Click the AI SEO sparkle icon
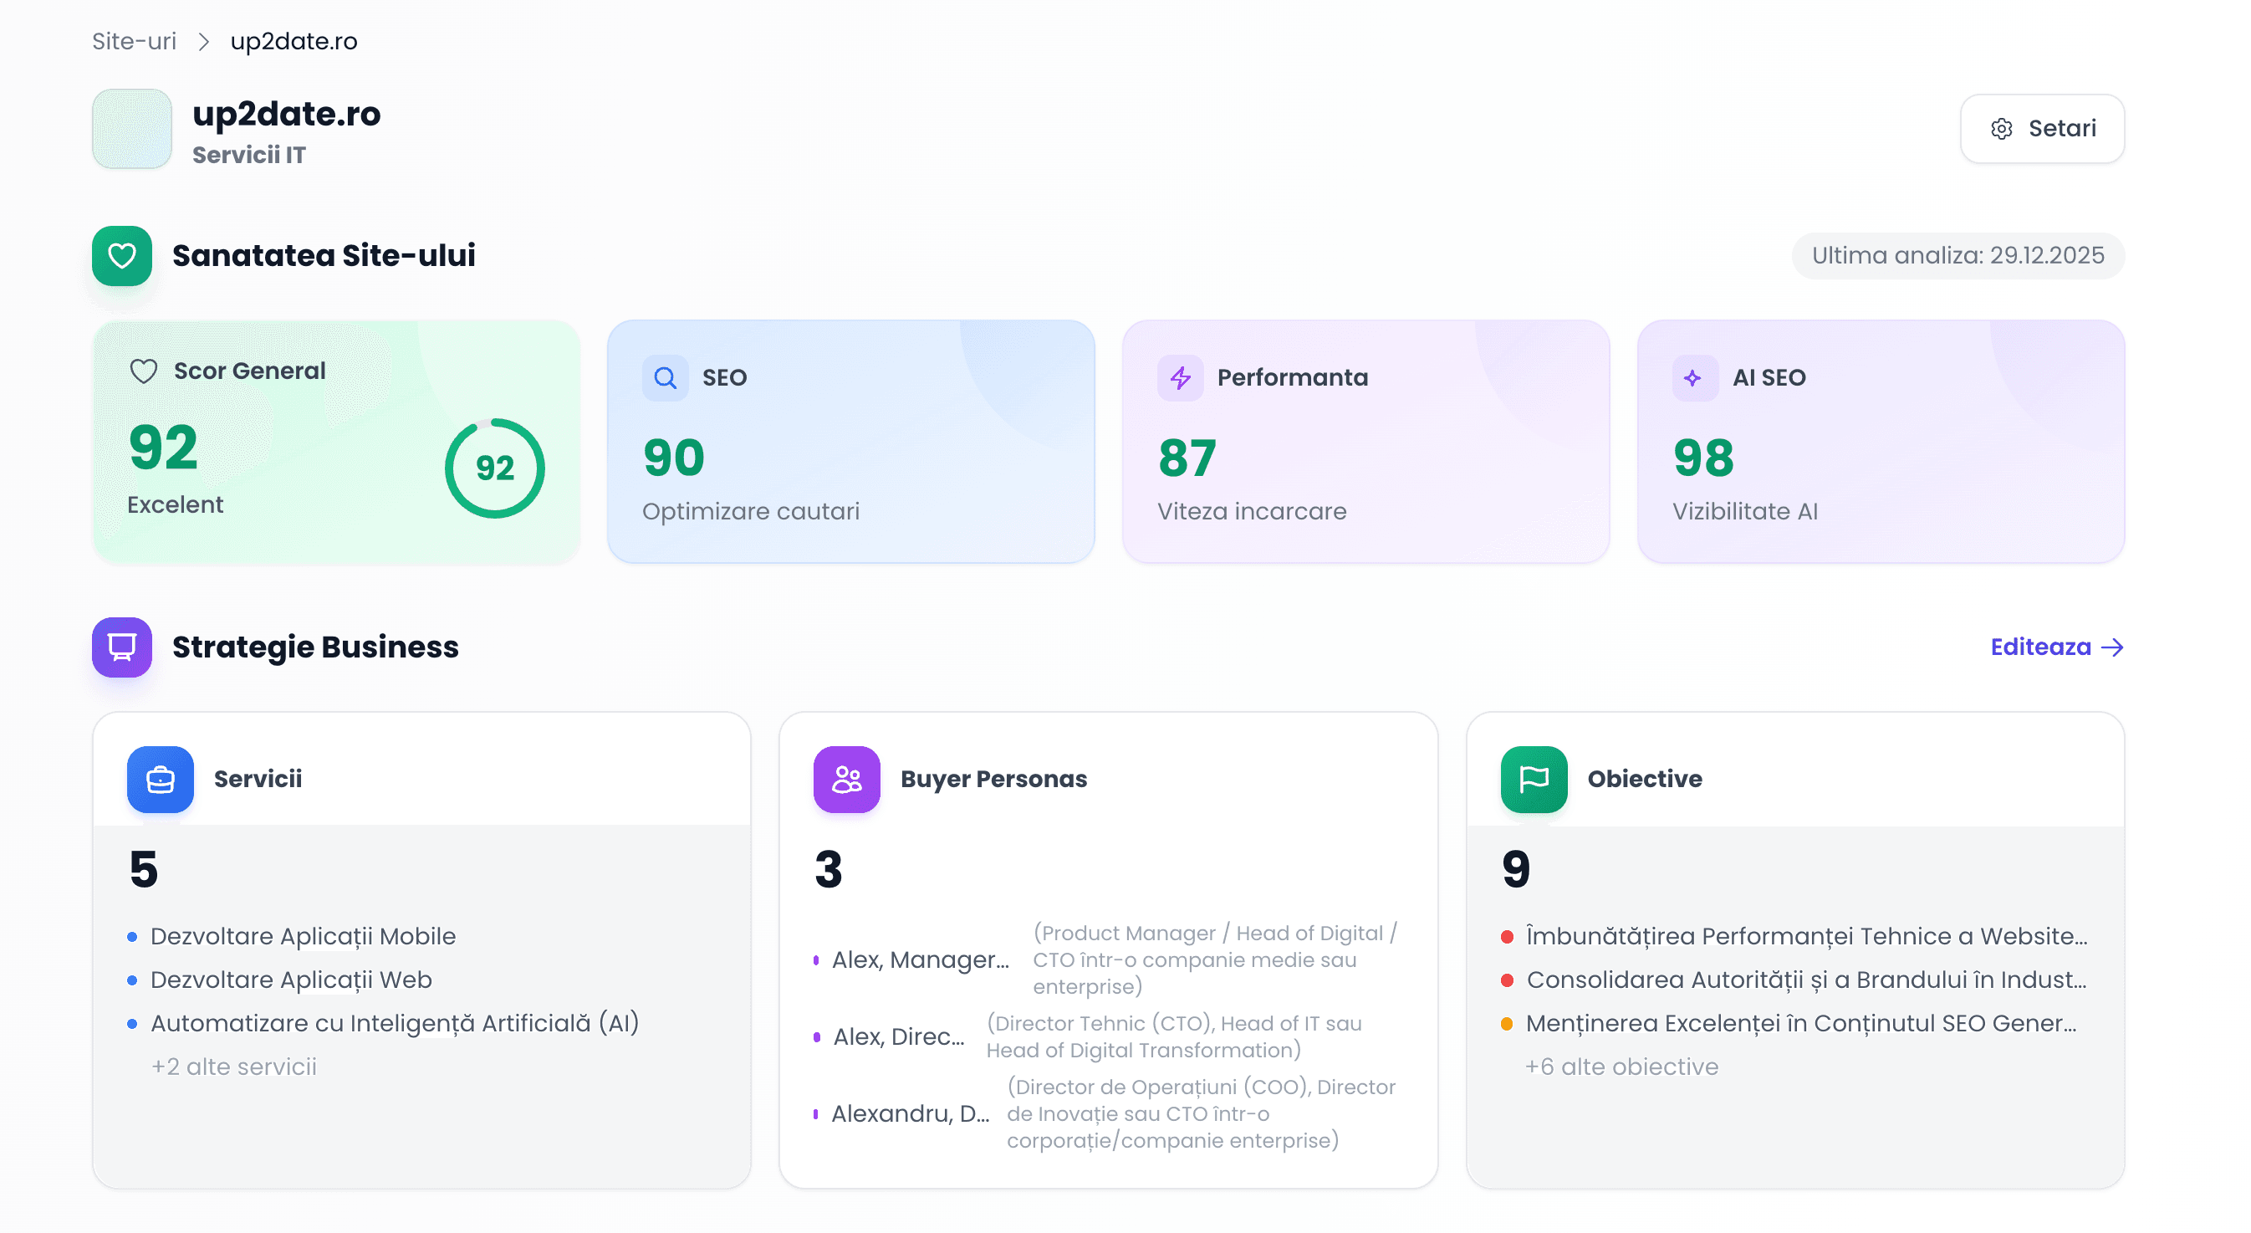This screenshot has width=2251, height=1233. tap(1693, 377)
